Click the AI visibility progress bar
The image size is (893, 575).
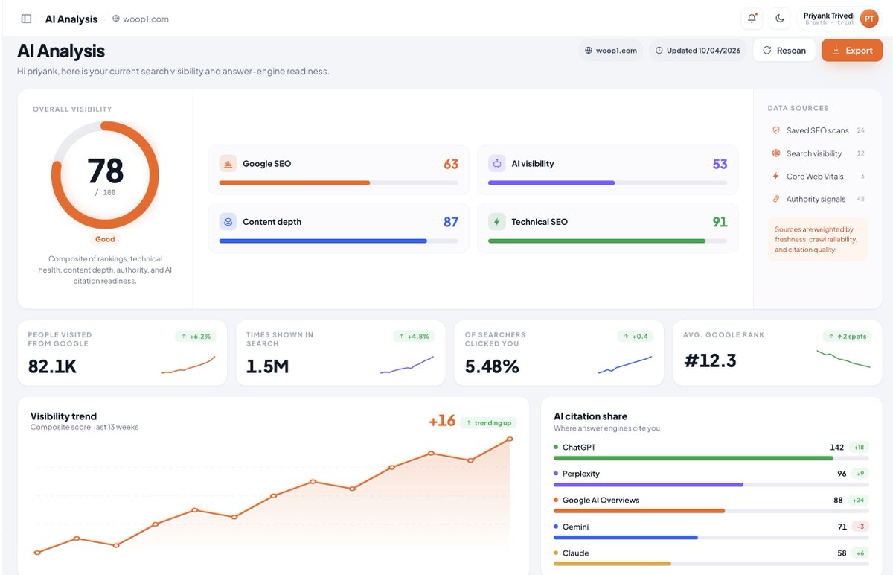(608, 182)
